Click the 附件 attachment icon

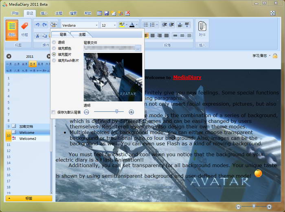tap(202, 28)
